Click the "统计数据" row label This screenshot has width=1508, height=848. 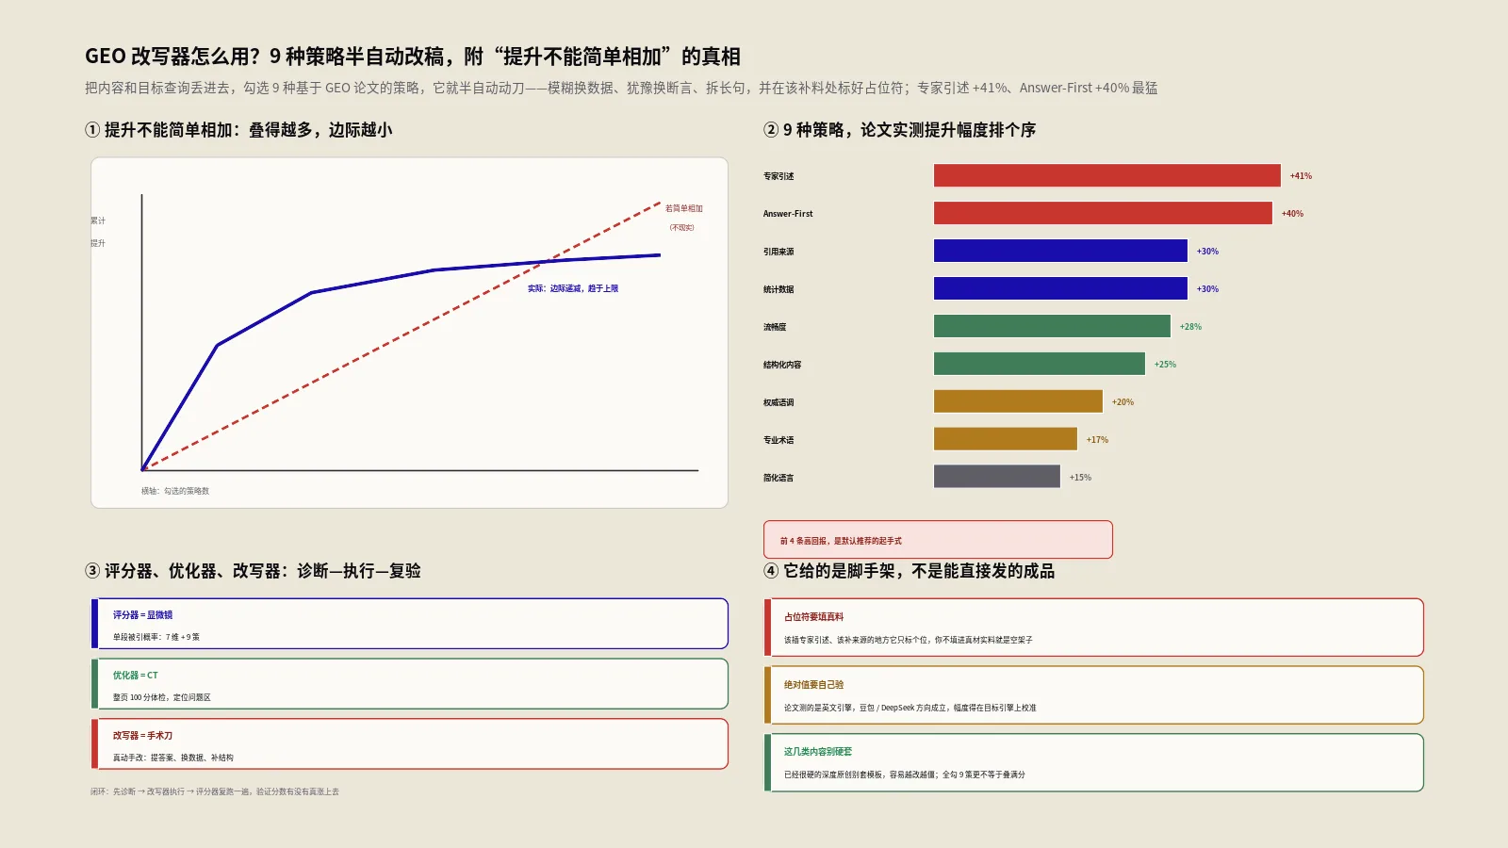[779, 289]
